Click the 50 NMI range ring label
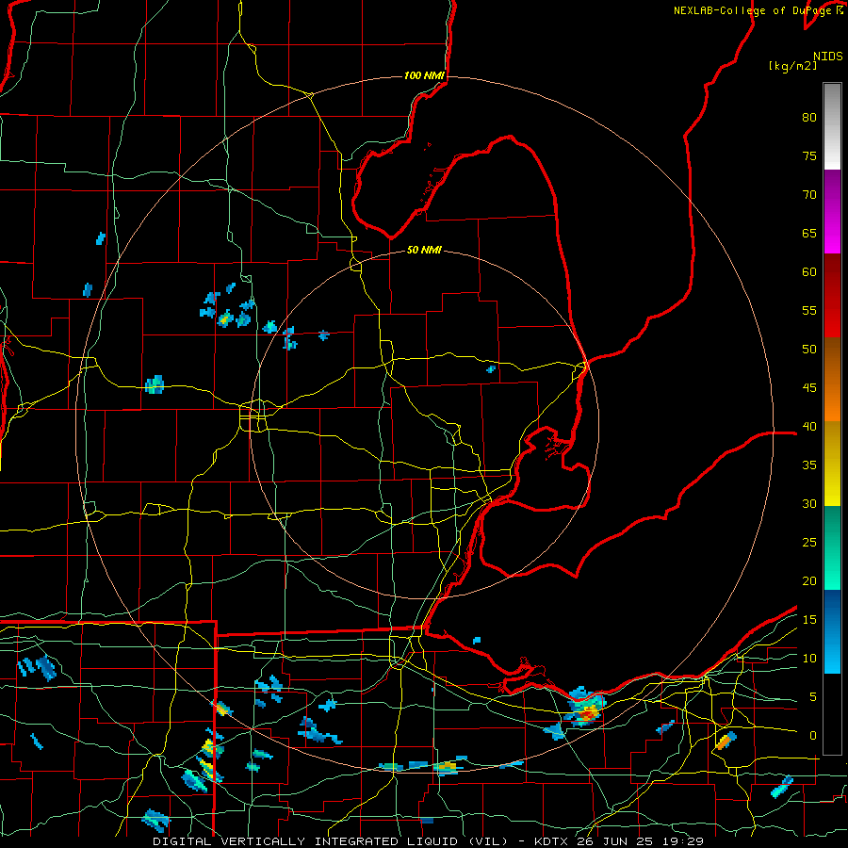848x848 pixels. 424,250
